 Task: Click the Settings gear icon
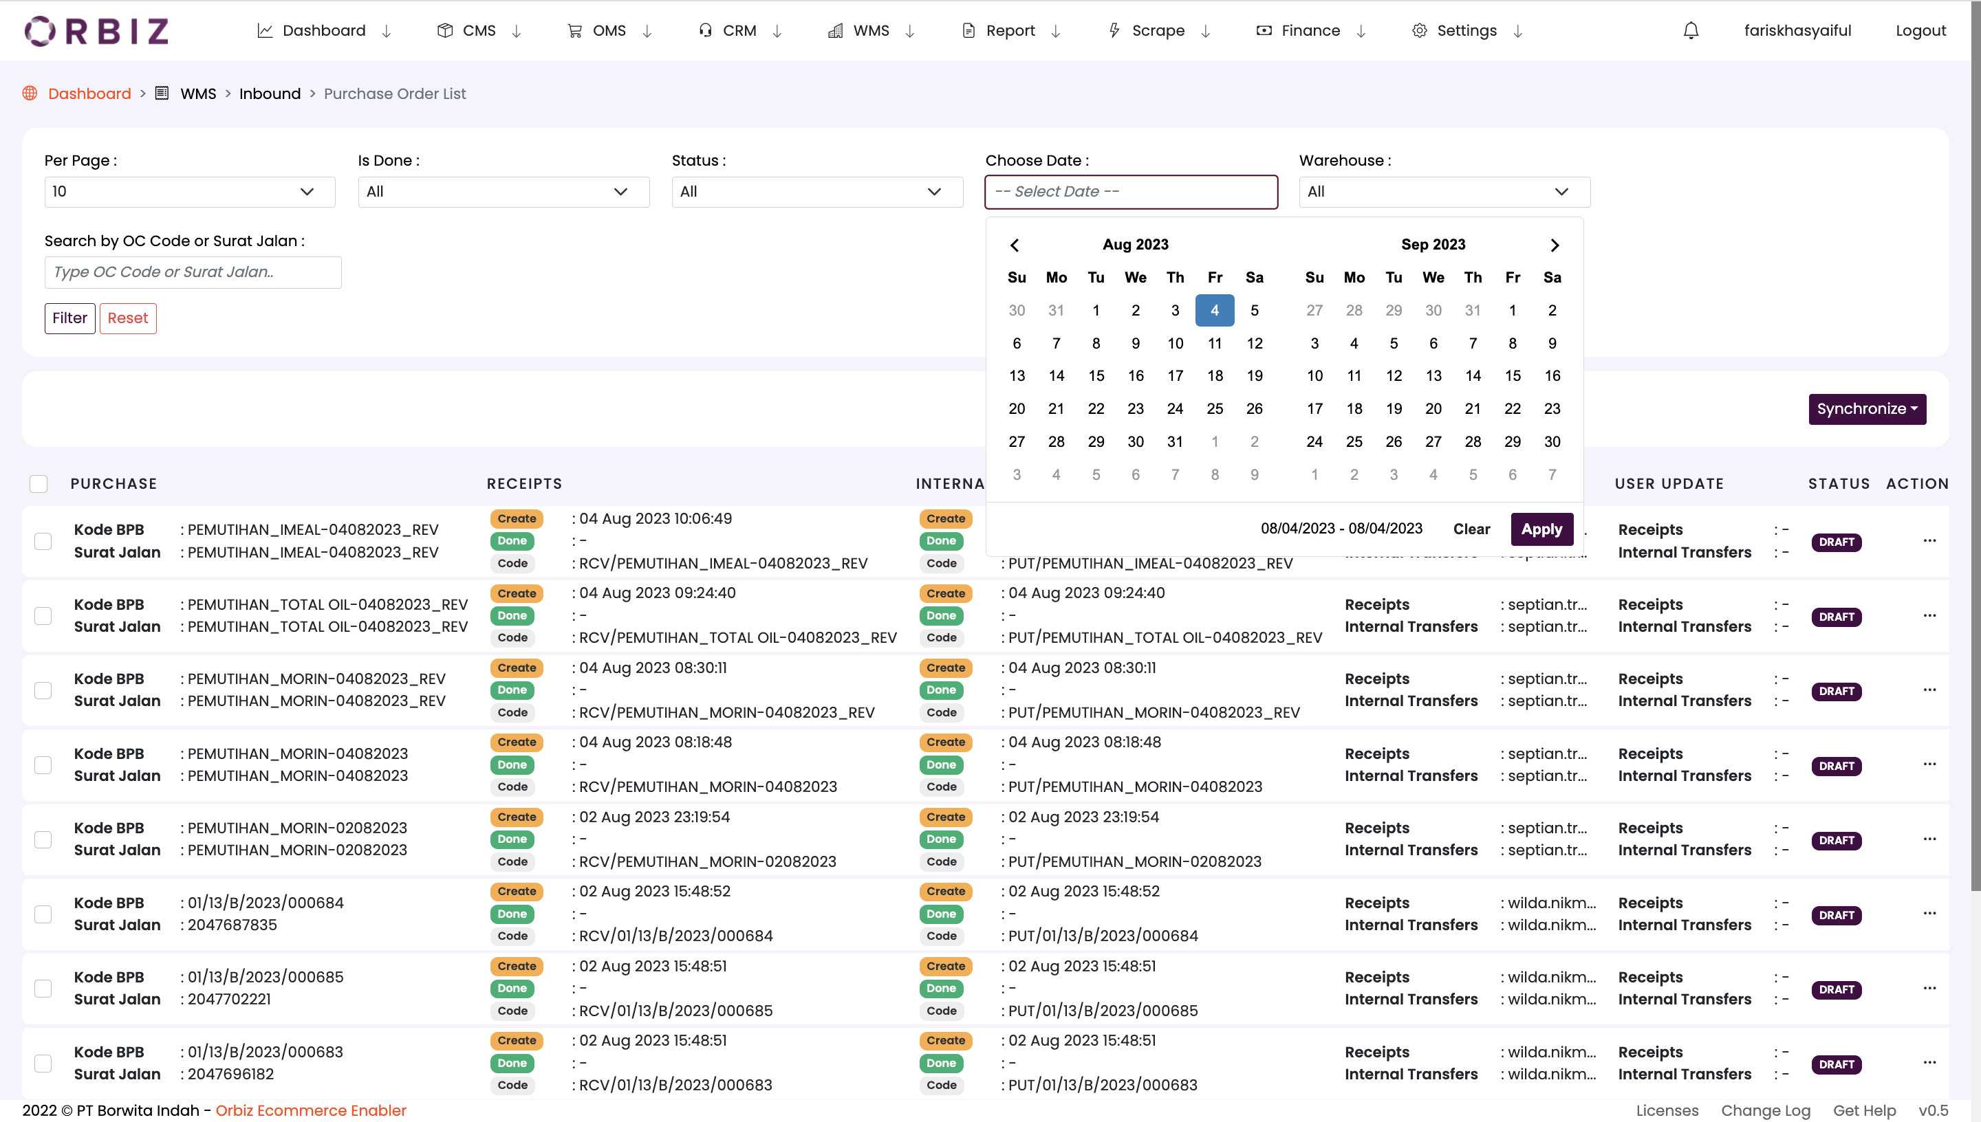pos(1419,31)
